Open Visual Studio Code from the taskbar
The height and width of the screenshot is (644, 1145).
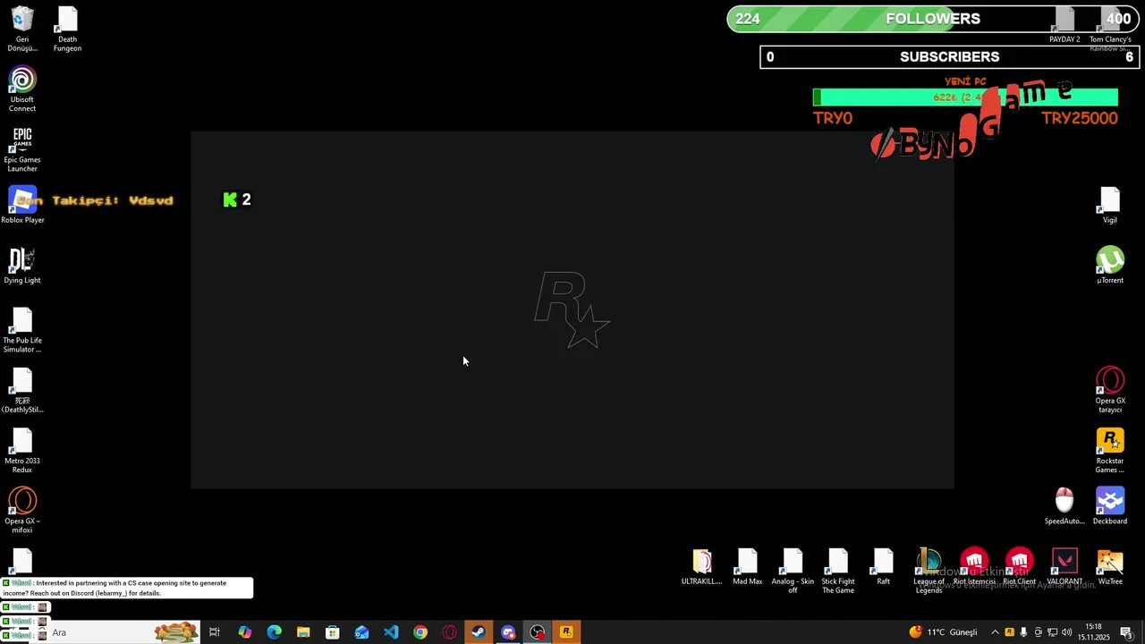[x=391, y=632]
